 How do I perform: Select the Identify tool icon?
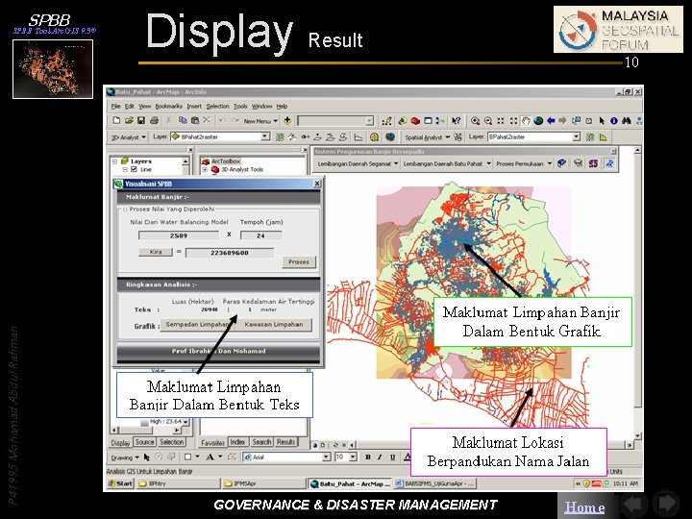click(x=614, y=120)
